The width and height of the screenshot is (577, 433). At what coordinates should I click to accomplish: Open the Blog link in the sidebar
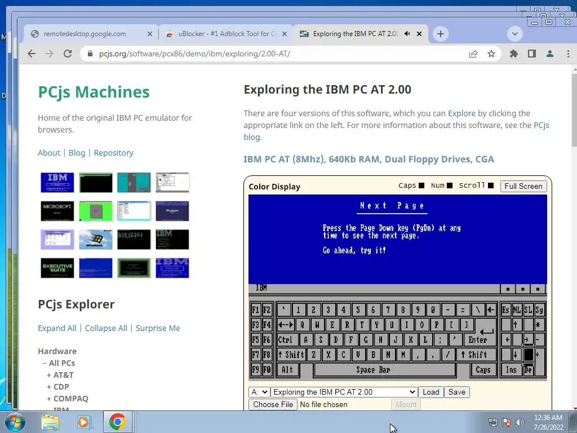(x=77, y=153)
